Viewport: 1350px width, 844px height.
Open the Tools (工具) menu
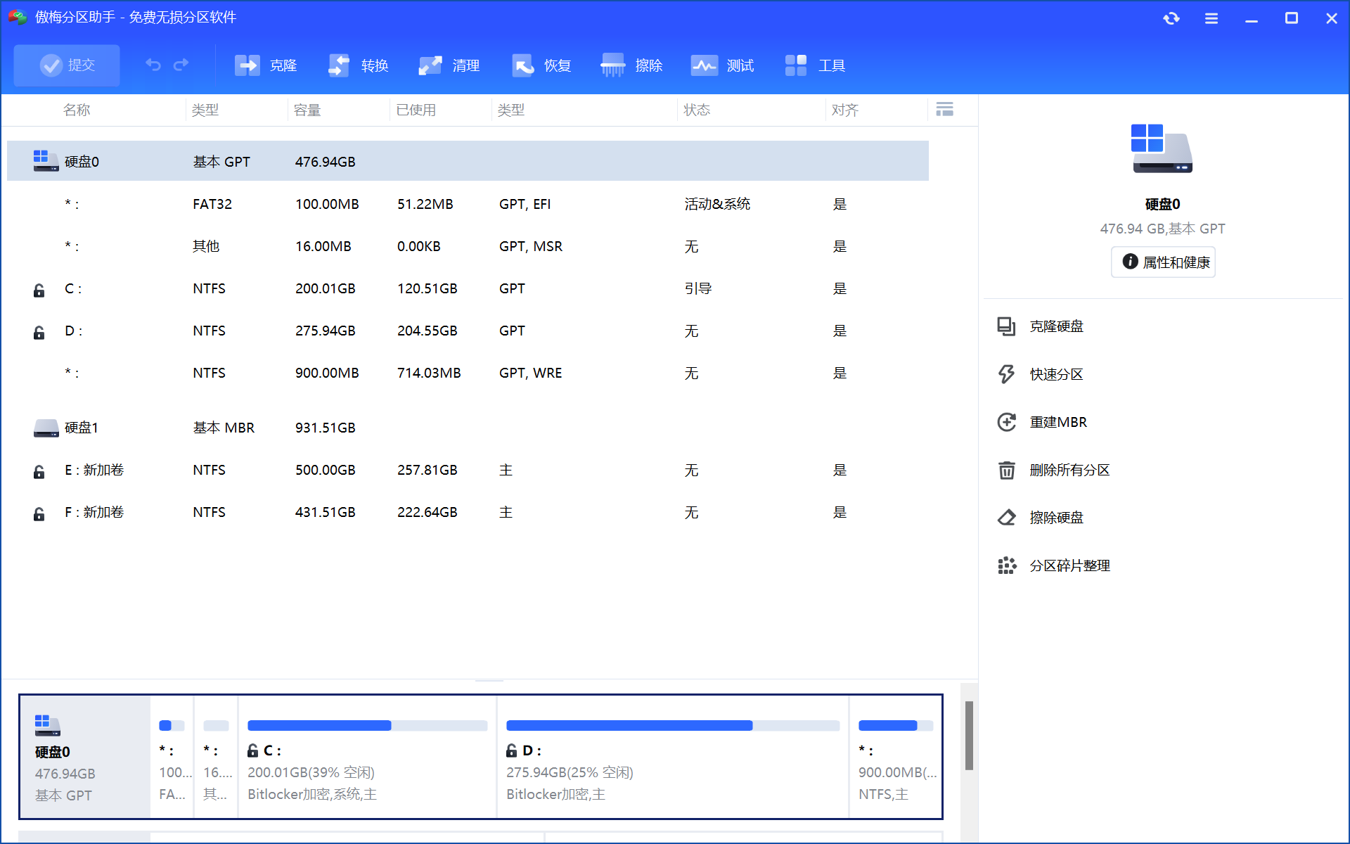[814, 65]
